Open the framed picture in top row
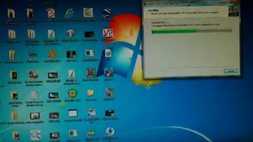The height and width of the screenshot is (142, 253). 88,13
